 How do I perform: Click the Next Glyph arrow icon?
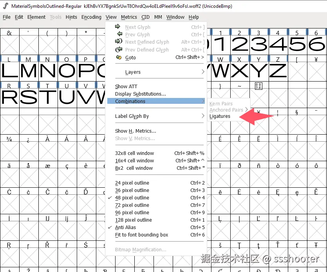117,27
